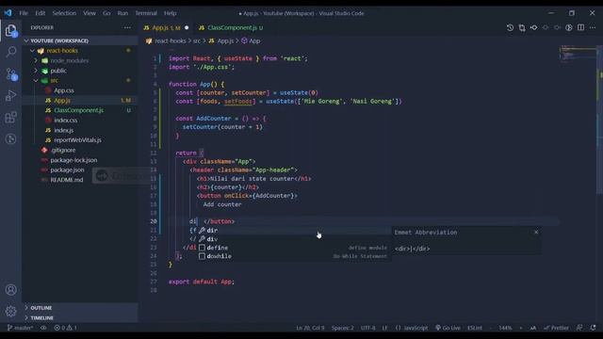This screenshot has width=603, height=339.
Task: Open the Explorer view in activity bar
Action: tap(10, 30)
